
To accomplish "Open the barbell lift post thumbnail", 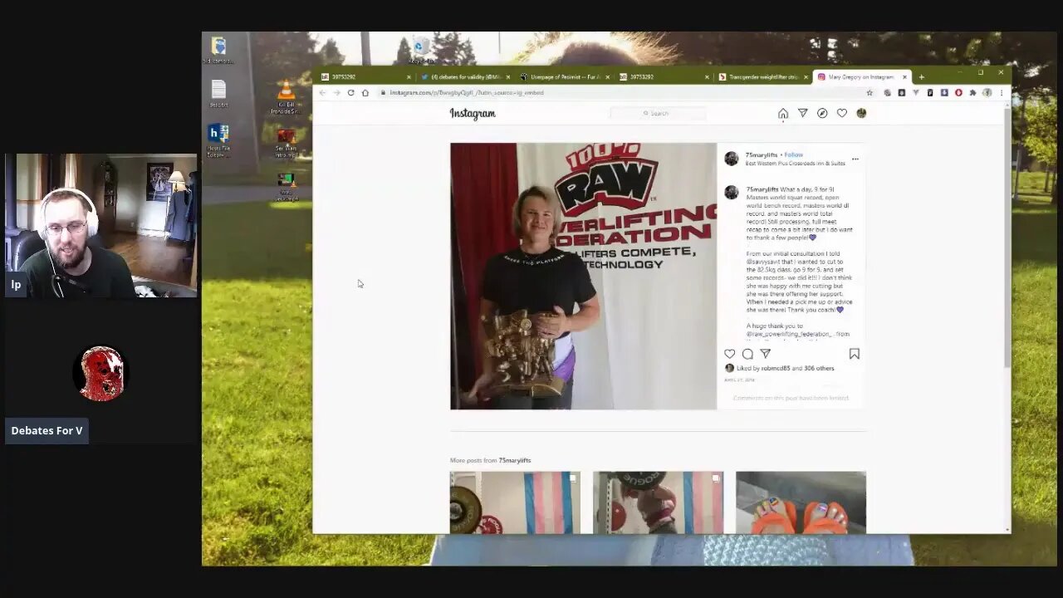I will (x=658, y=502).
